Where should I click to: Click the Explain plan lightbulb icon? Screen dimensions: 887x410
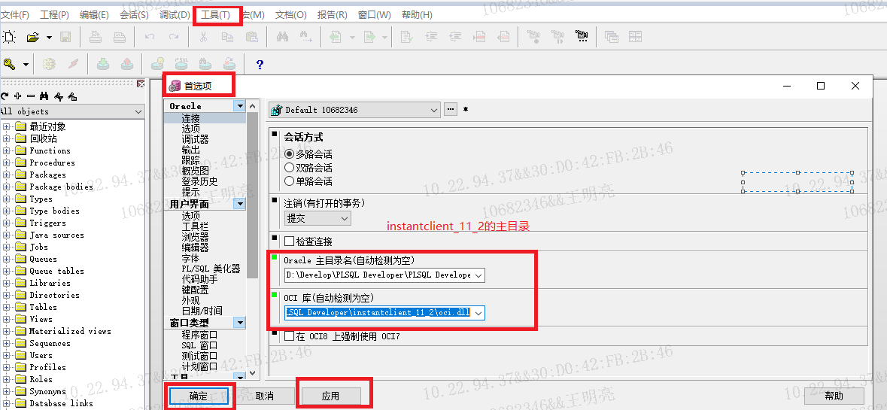click(x=156, y=64)
